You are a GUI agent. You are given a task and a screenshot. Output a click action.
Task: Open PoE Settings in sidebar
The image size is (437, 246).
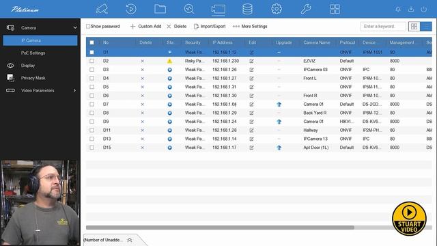pos(33,53)
